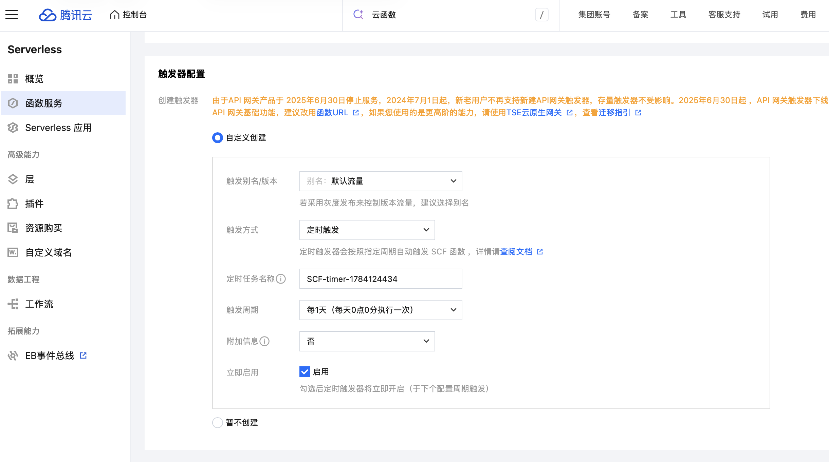Click the workflow icon in sidebar

(13, 304)
